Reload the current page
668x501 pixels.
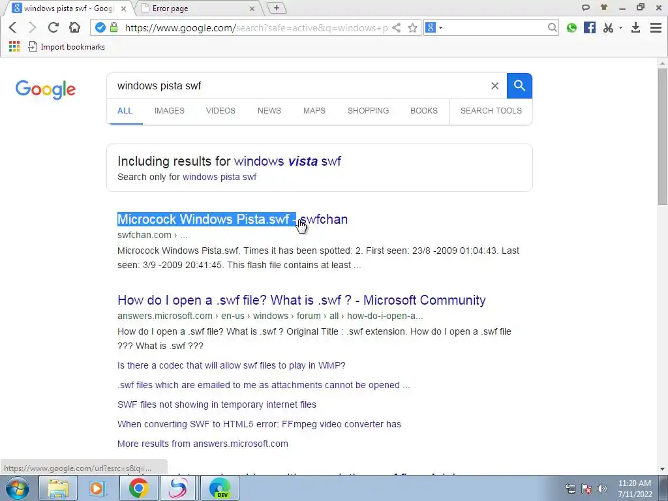point(53,27)
